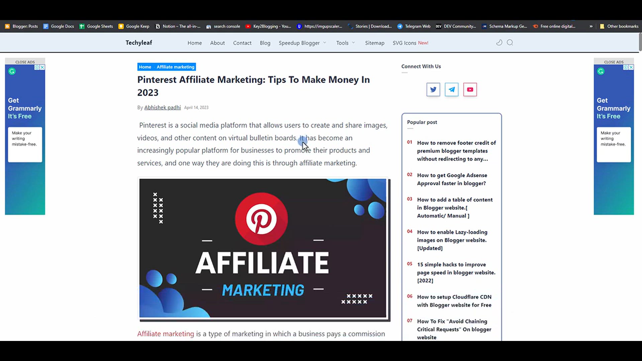Open post: enable Lazy-loading images
The height and width of the screenshot is (361, 642).
pos(452,240)
